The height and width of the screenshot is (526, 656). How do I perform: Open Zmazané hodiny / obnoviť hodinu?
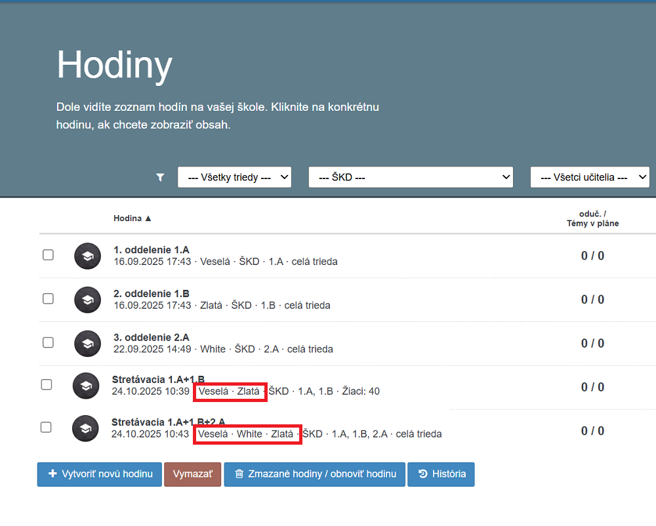314,474
